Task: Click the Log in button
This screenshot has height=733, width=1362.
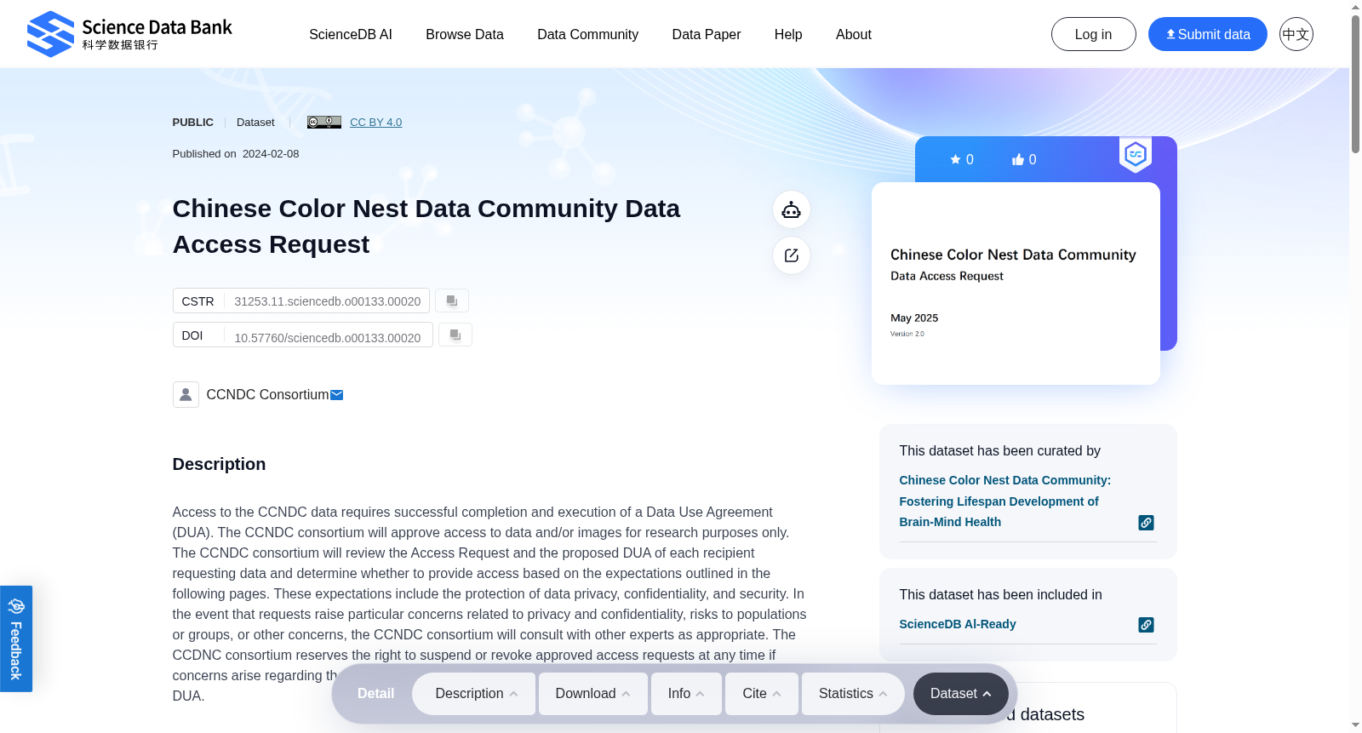Action: 1094,34
